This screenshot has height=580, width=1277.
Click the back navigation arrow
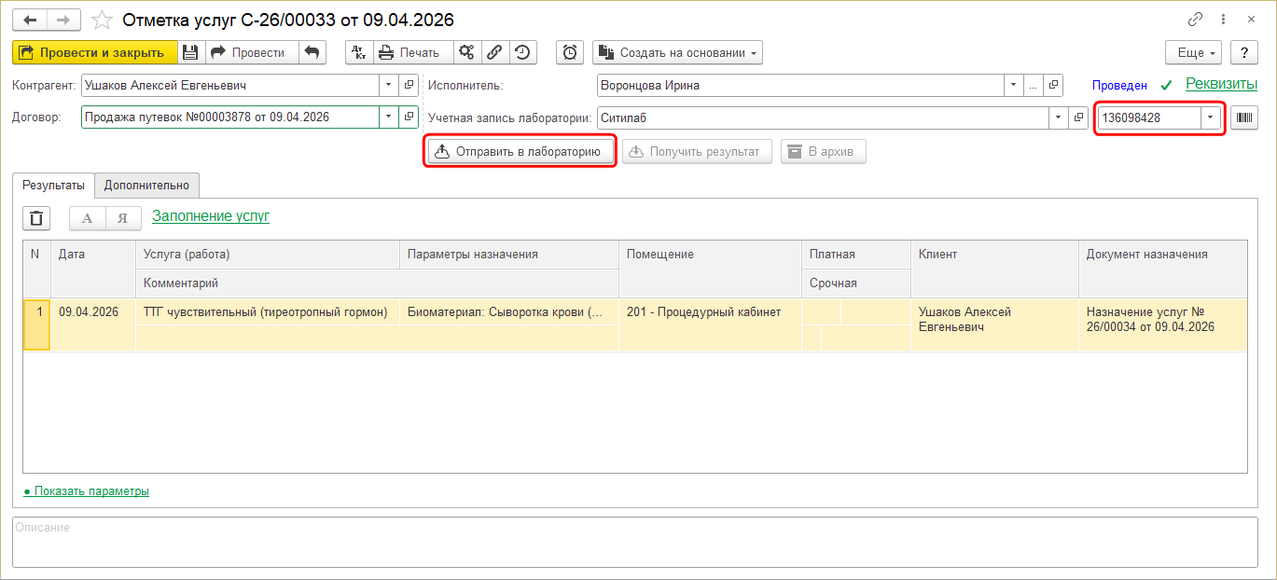pos(30,20)
